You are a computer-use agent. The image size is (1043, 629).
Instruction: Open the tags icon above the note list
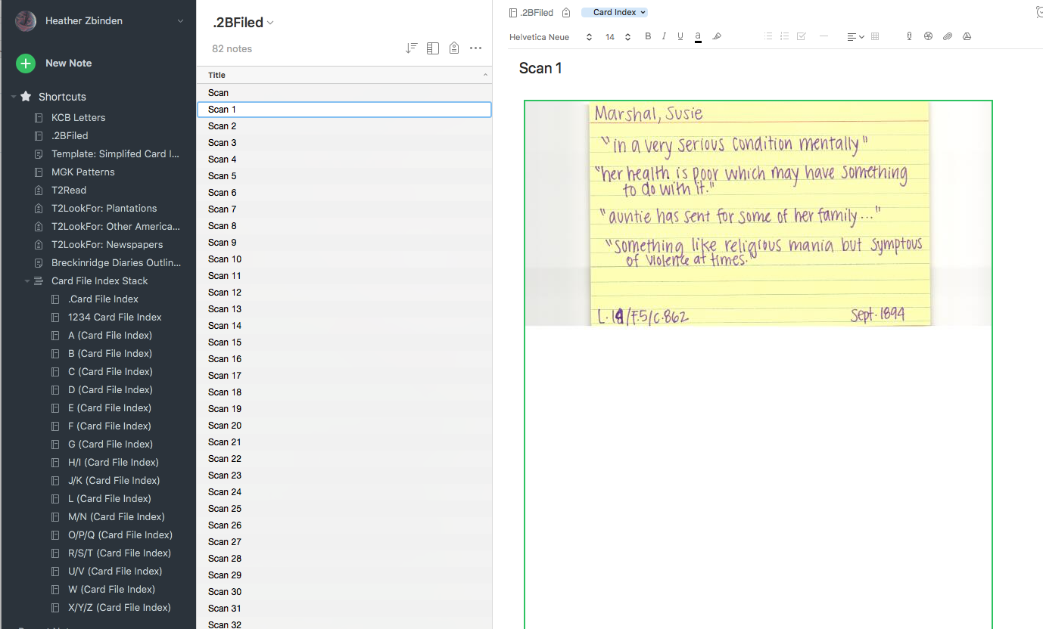454,47
